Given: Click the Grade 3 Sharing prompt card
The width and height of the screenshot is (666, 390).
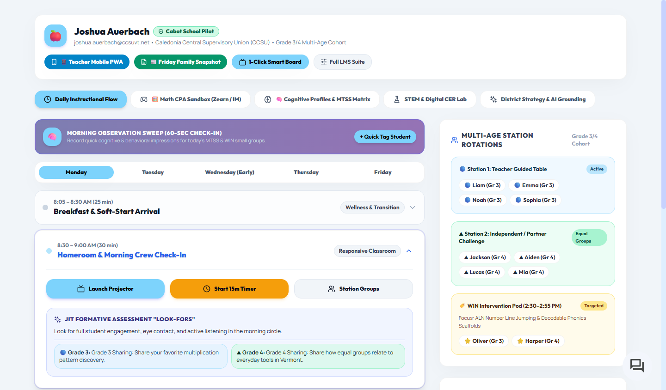Looking at the screenshot, I should point(141,356).
